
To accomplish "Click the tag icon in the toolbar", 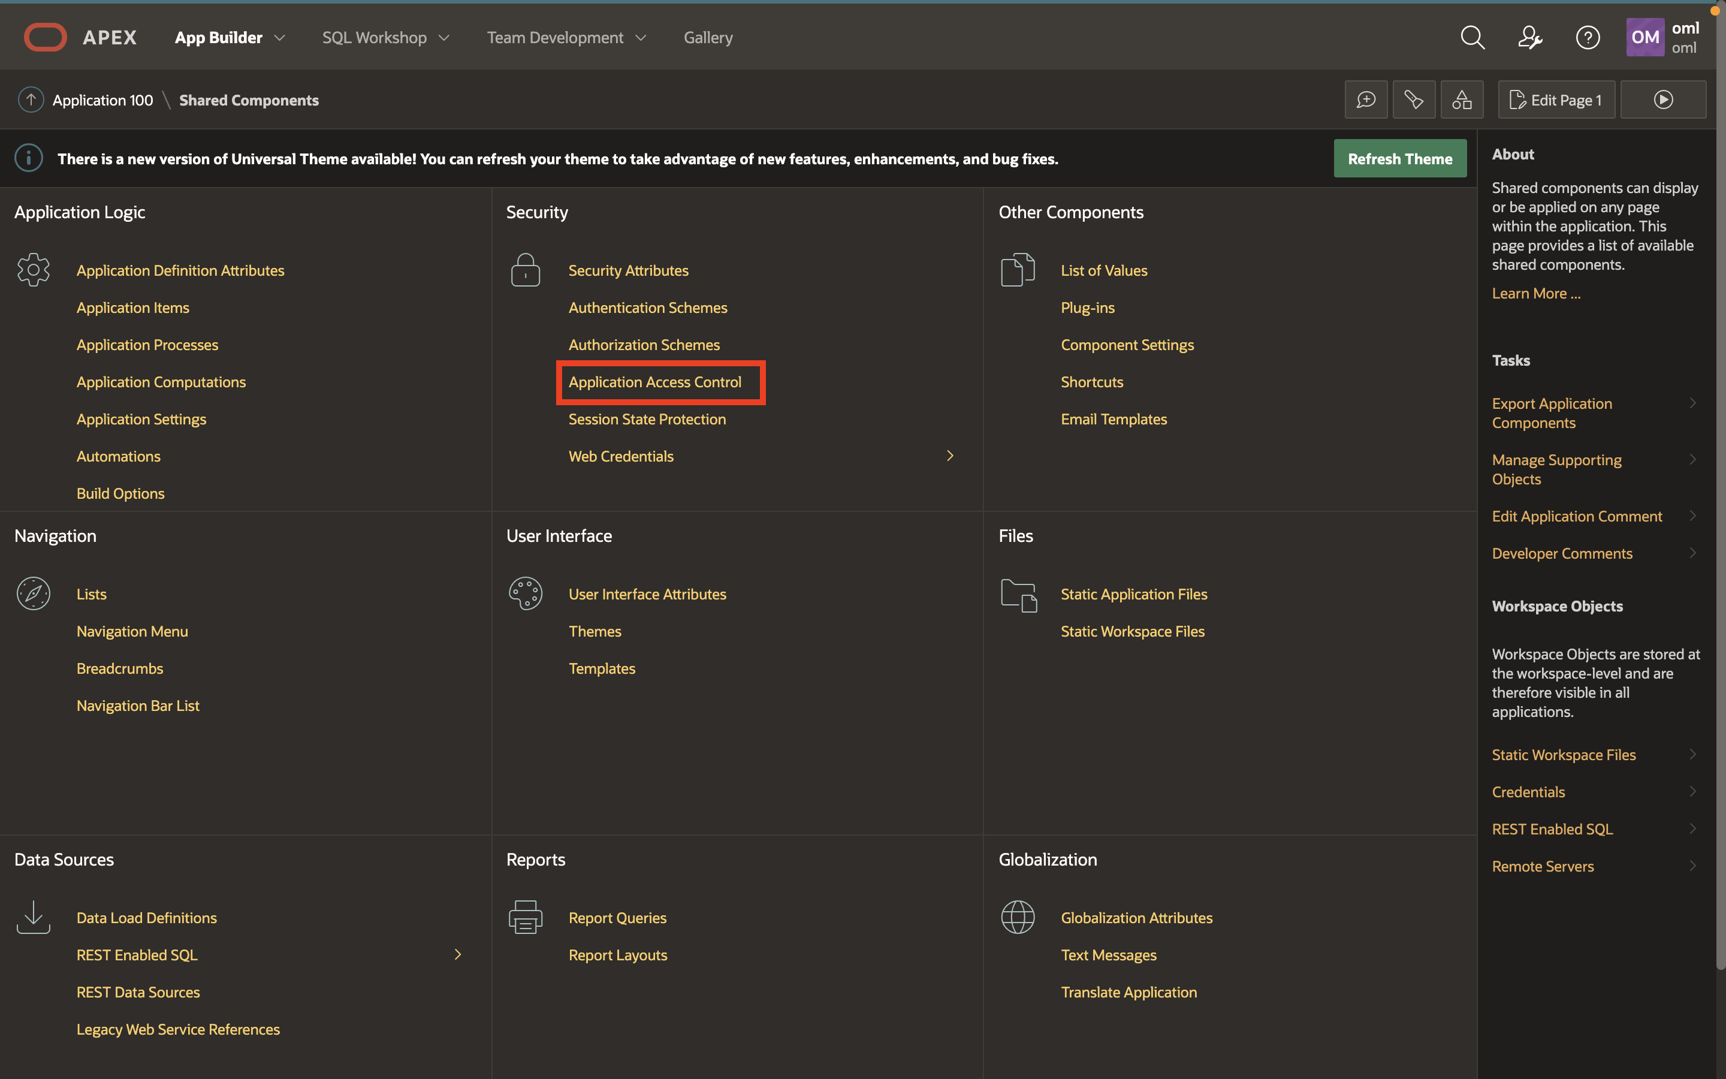I will click(1414, 100).
